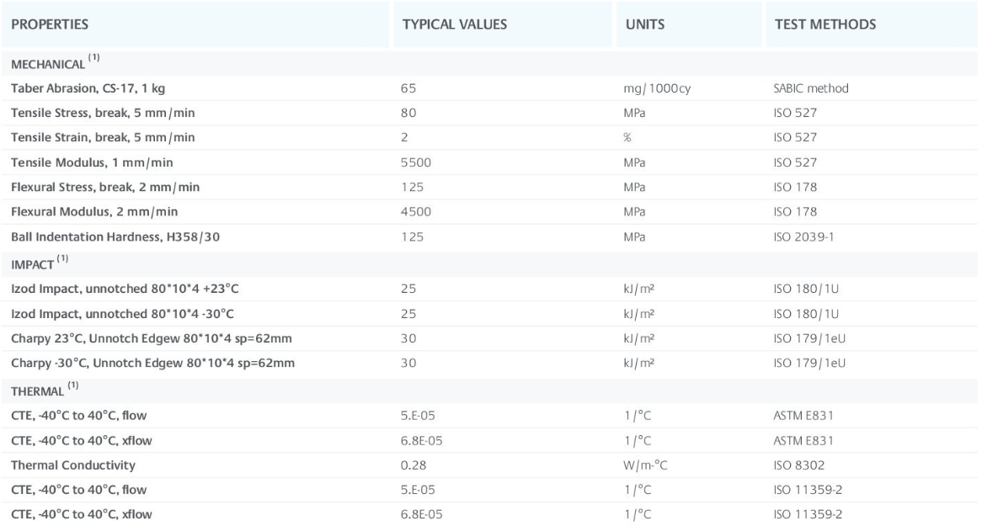Click the TEST METHODS column header
This screenshot has width=982, height=526.
coord(825,24)
